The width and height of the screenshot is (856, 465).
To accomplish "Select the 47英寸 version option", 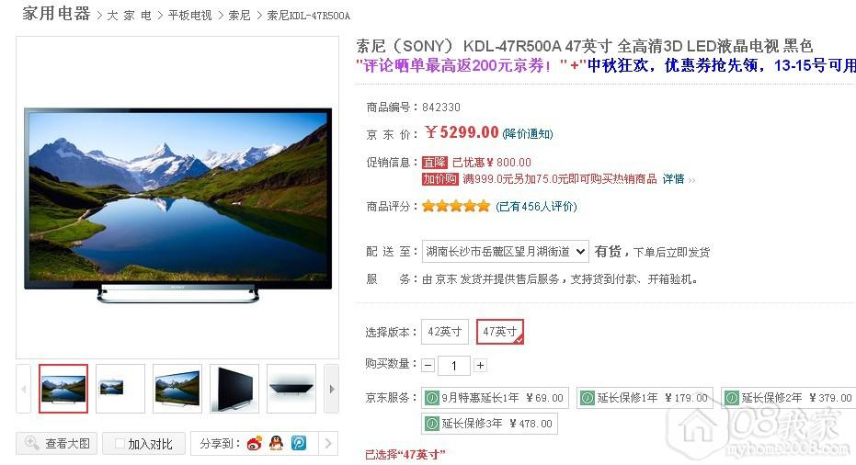I will (x=500, y=332).
